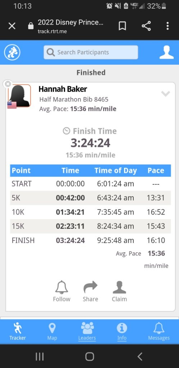Tap the Android back navigation arrow
The width and height of the screenshot is (179, 368).
pyautogui.click(x=140, y=356)
